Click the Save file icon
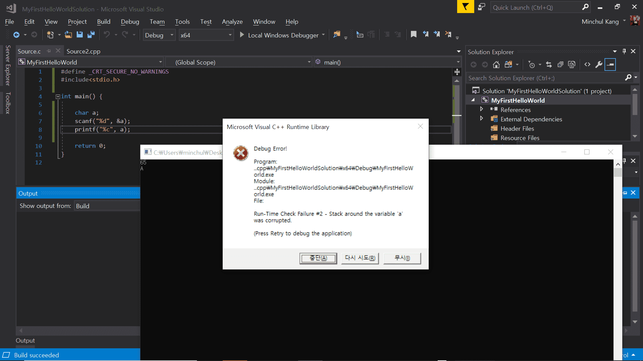Viewport: 643px width, 361px height. pyautogui.click(x=80, y=34)
